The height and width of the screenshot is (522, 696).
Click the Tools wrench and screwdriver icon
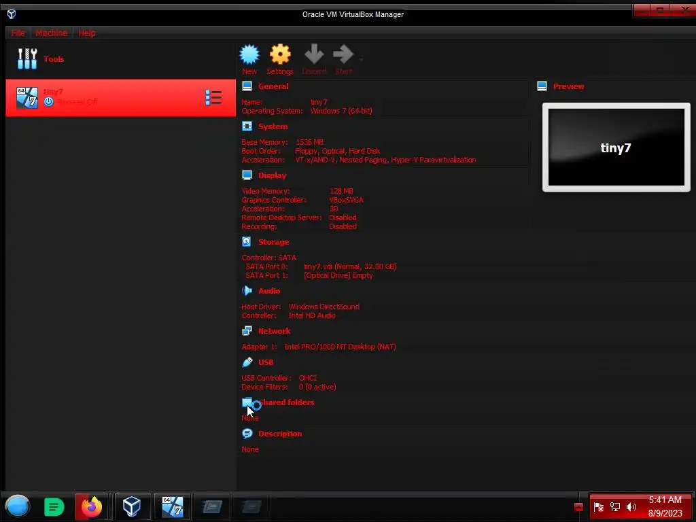tap(27, 59)
